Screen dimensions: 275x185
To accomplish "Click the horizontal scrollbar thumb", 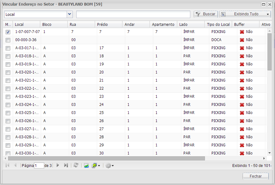I will pyautogui.click(x=107, y=158).
